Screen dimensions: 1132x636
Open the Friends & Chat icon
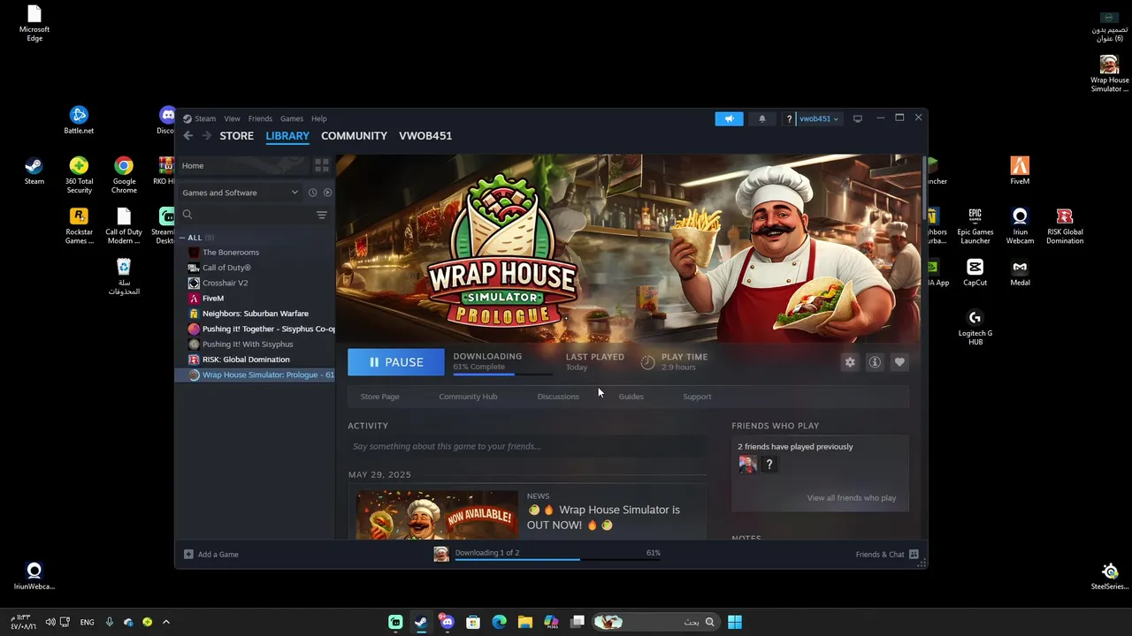[914, 554]
